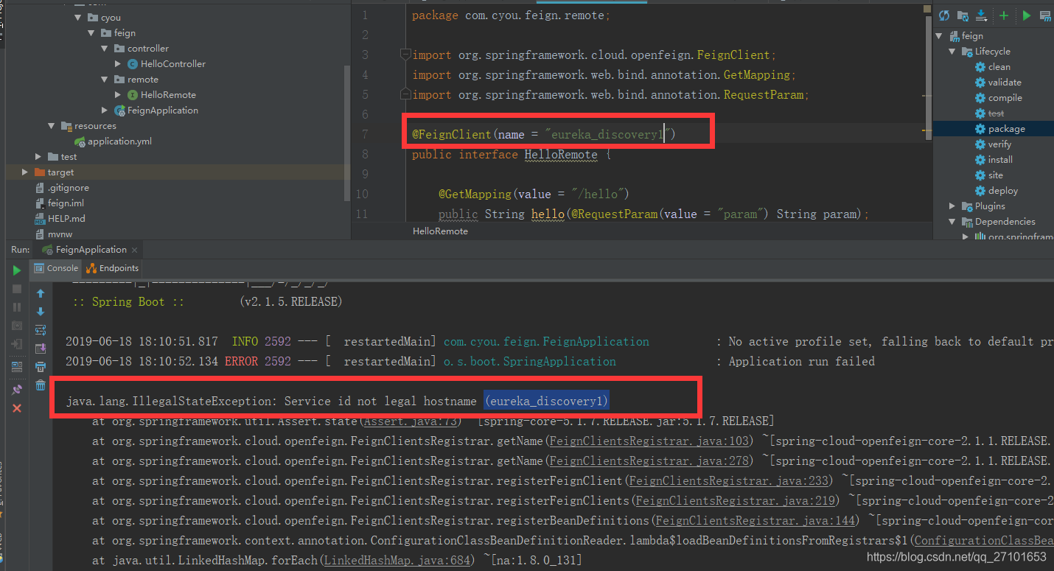Rerun FeignApplication with the green play icon
The image size is (1054, 571).
tap(17, 270)
